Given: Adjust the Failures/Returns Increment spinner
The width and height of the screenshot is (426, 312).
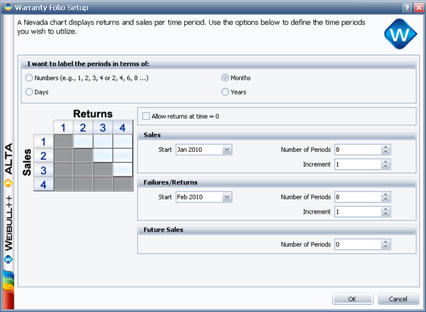Looking at the screenshot, I should [x=386, y=212].
